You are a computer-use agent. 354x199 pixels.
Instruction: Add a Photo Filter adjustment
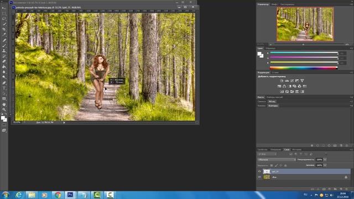(295, 86)
